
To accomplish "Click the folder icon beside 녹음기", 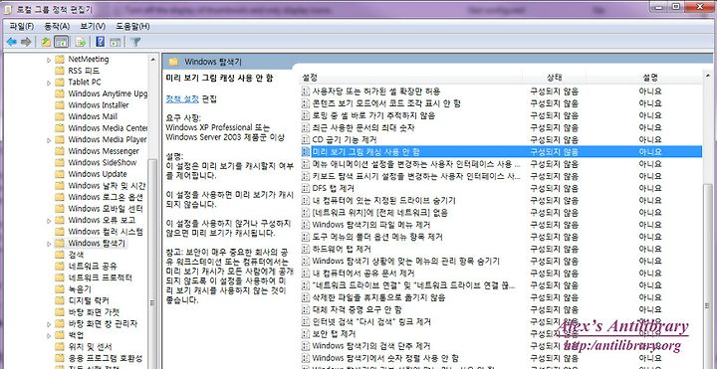I will coord(60,289).
